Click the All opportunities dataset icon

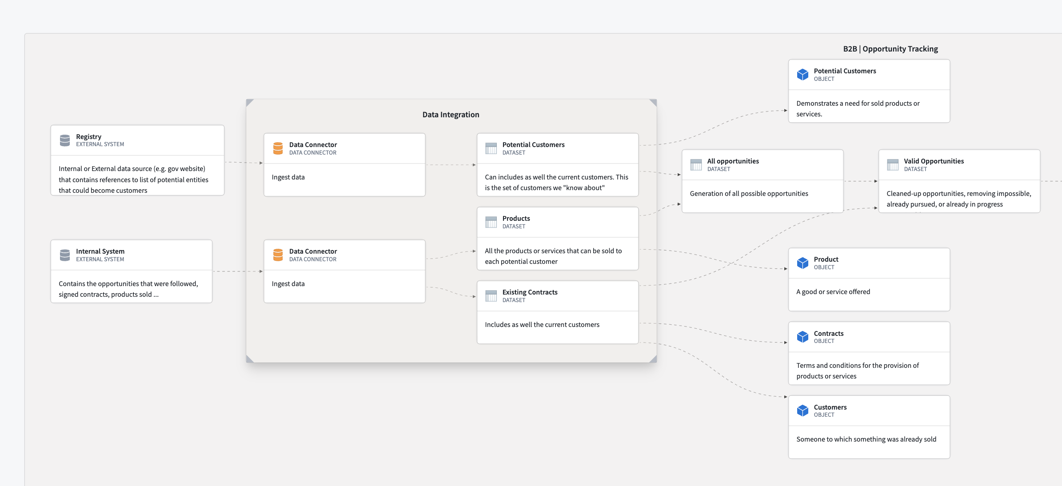(x=696, y=165)
